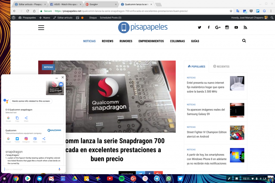
Task: Bookmark this page with the star icon
Action: coord(231,11)
